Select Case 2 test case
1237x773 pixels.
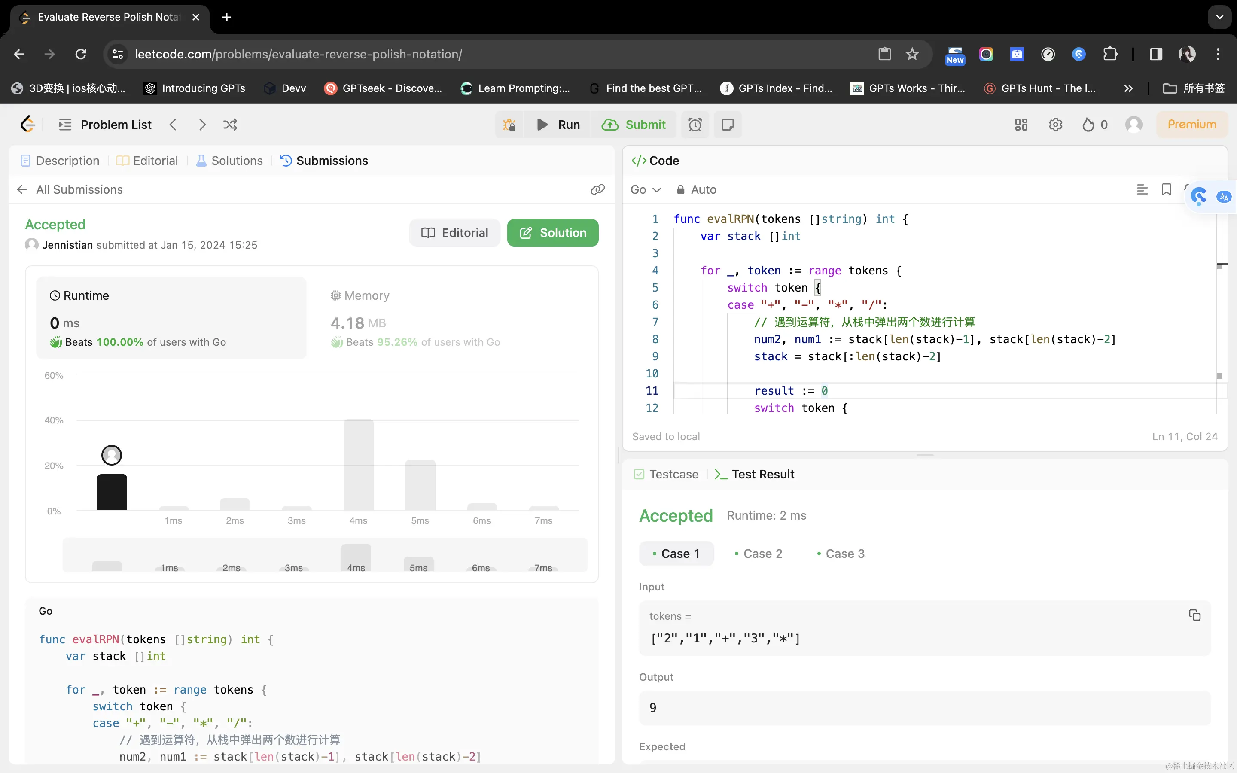click(758, 554)
